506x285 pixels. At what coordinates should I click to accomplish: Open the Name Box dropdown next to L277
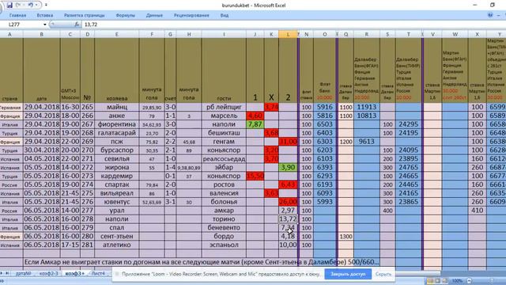coord(45,25)
